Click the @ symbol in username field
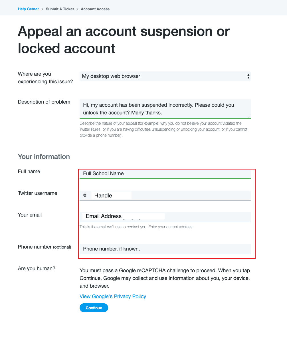 click(x=85, y=195)
